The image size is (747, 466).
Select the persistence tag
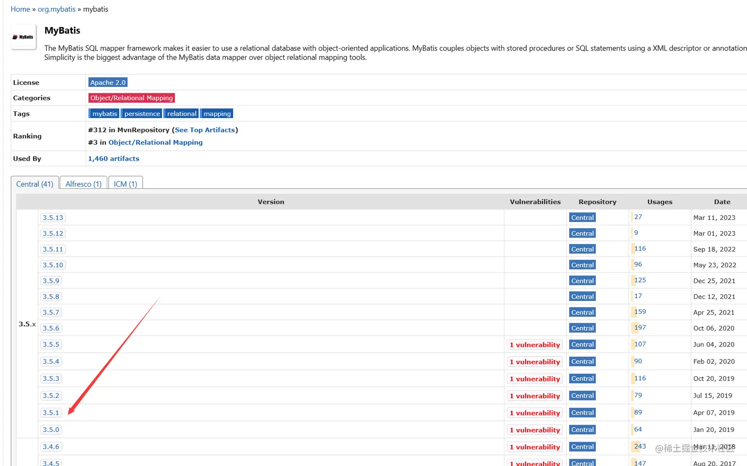pyautogui.click(x=142, y=114)
